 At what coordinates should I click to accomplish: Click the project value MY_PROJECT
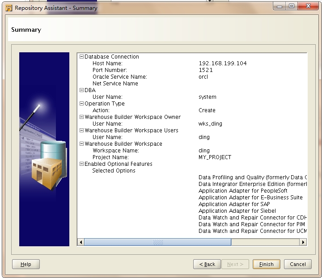(x=215, y=157)
